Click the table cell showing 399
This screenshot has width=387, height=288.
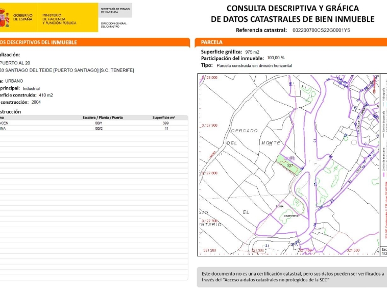click(165, 123)
